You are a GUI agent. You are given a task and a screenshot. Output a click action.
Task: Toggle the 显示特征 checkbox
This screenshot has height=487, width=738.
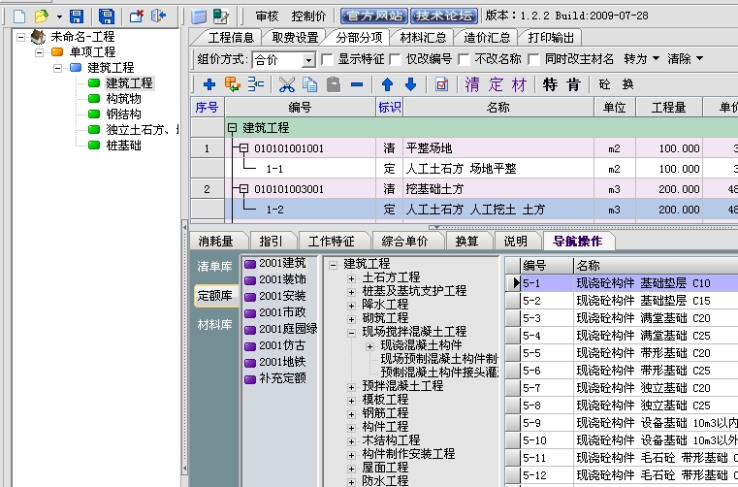[x=327, y=59]
